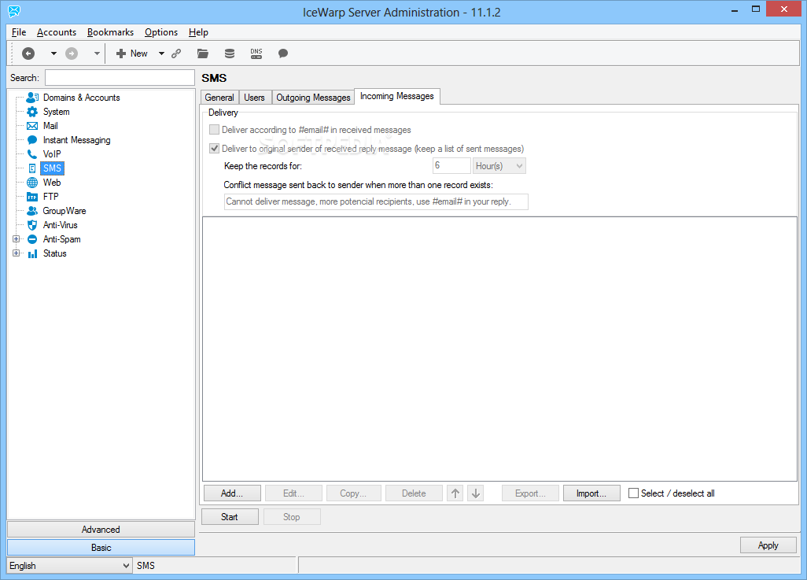Screen dimensions: 807x580
Task: Open the Accounts menu
Action: (x=57, y=32)
